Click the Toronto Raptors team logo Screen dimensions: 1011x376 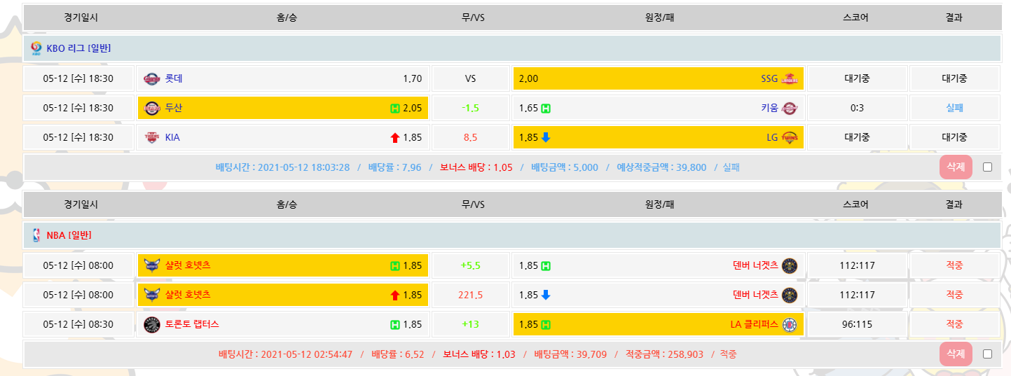coord(151,324)
